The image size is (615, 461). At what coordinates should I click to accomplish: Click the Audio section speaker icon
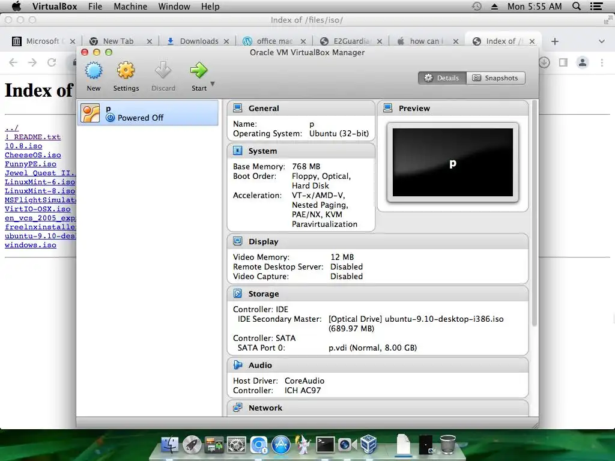pyautogui.click(x=237, y=364)
